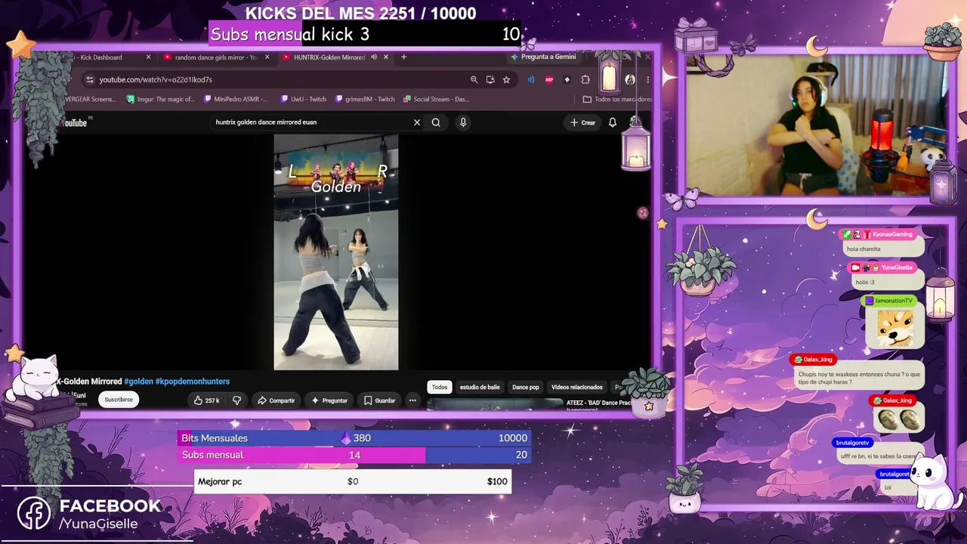
Task: Click the Preguntar ask button
Action: click(x=329, y=400)
